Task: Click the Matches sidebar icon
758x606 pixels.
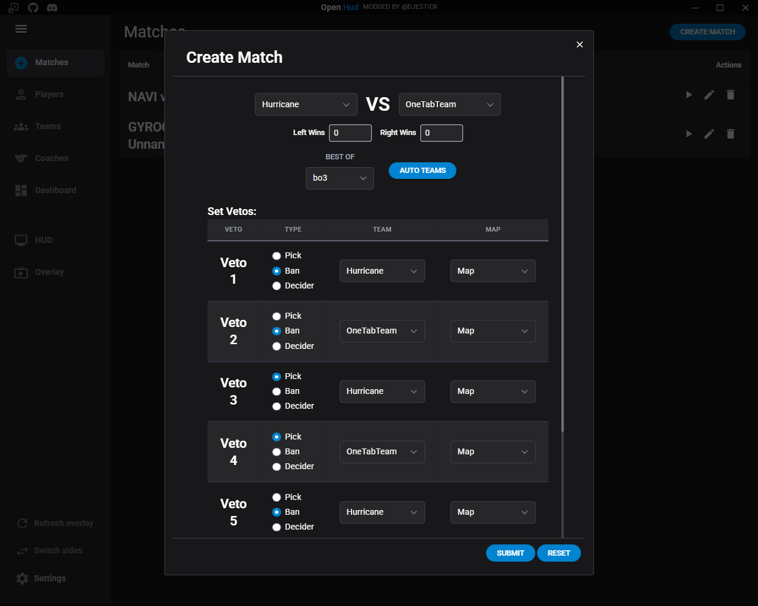Action: (21, 63)
